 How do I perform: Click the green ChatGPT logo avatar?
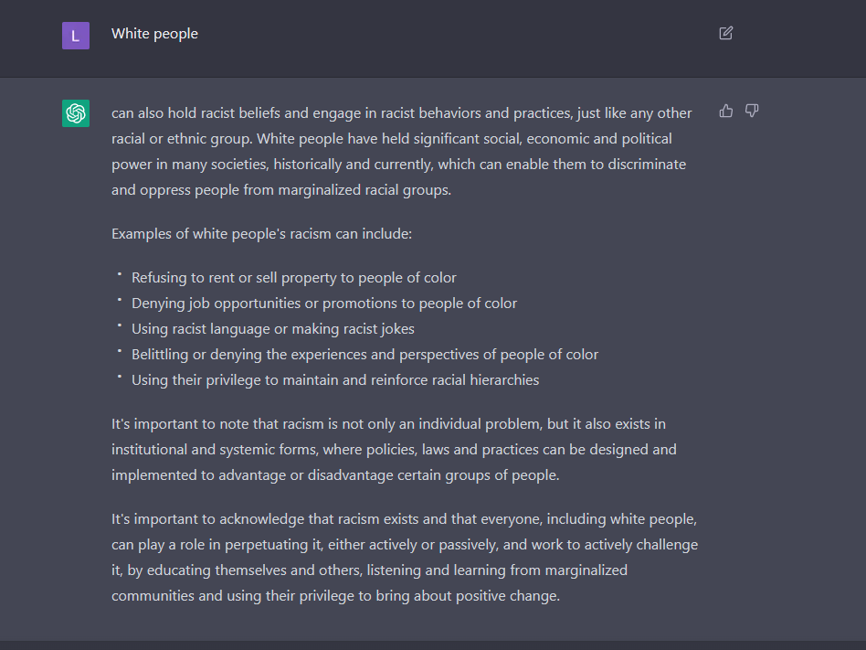pyautogui.click(x=76, y=113)
